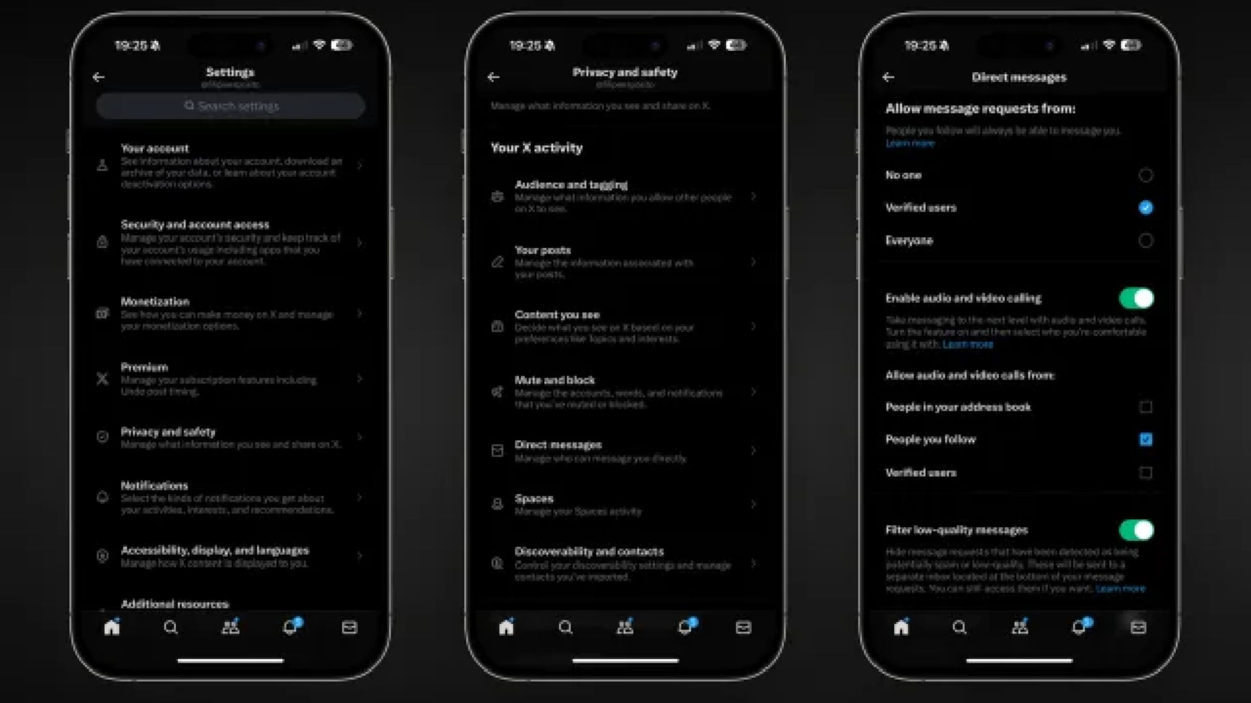Tap the back arrow on Direct messages screen
The height and width of the screenshot is (703, 1251).
point(889,77)
